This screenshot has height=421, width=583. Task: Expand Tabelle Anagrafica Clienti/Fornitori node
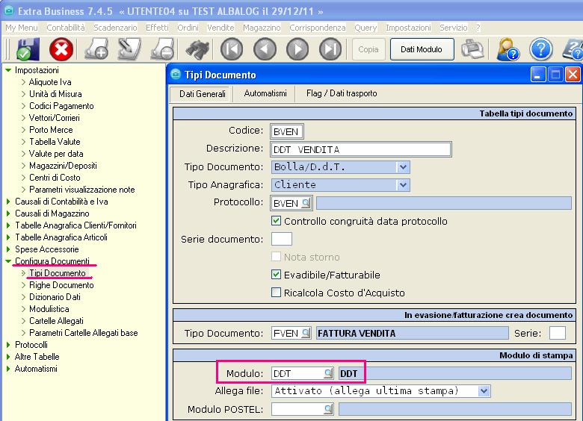pos(8,225)
